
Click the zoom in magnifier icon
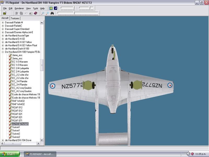pyautogui.click(x=43, y=13)
